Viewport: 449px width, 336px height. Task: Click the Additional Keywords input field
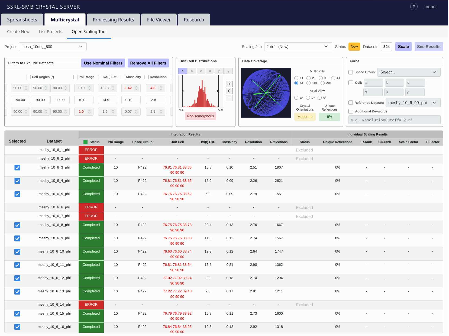pyautogui.click(x=394, y=120)
